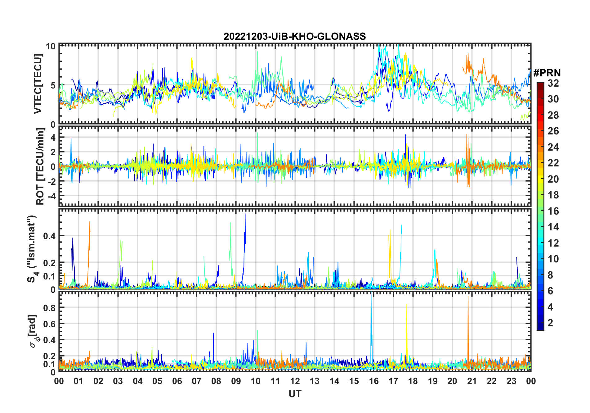Click the "0.8" tick on the sigma-phi axis
The width and height of the screenshot is (590, 413).
pos(49,308)
